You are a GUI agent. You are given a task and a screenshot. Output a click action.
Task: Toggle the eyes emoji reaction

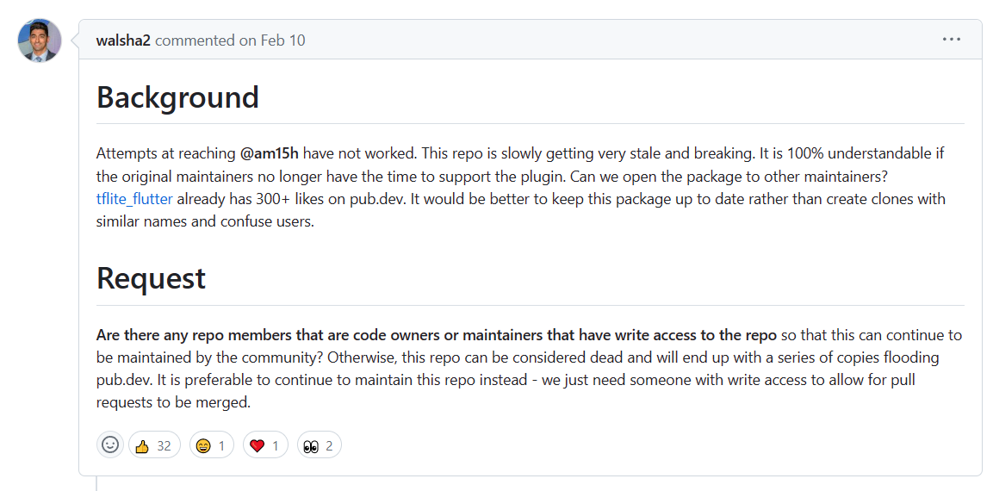[320, 445]
